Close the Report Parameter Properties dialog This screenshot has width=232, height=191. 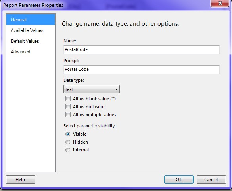220,3
